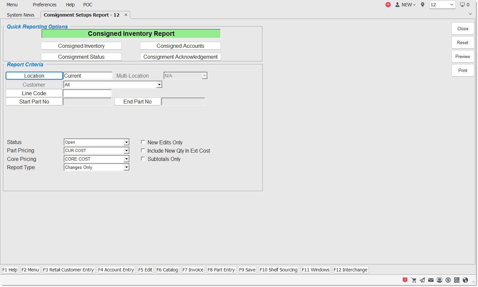Image resolution: width=478 pixels, height=287 pixels.
Task: Click the map pin location icon
Action: [423, 5]
